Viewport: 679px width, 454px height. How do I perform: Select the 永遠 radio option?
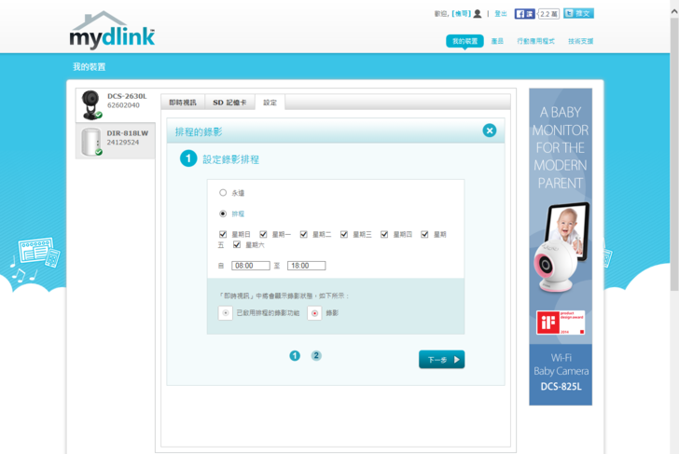point(223,193)
